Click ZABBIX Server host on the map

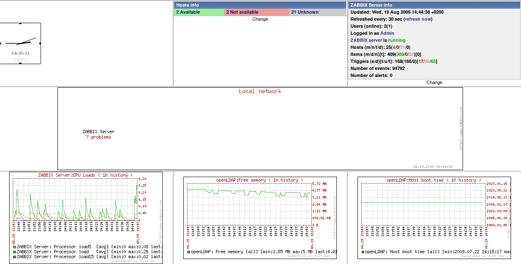pyautogui.click(x=98, y=132)
